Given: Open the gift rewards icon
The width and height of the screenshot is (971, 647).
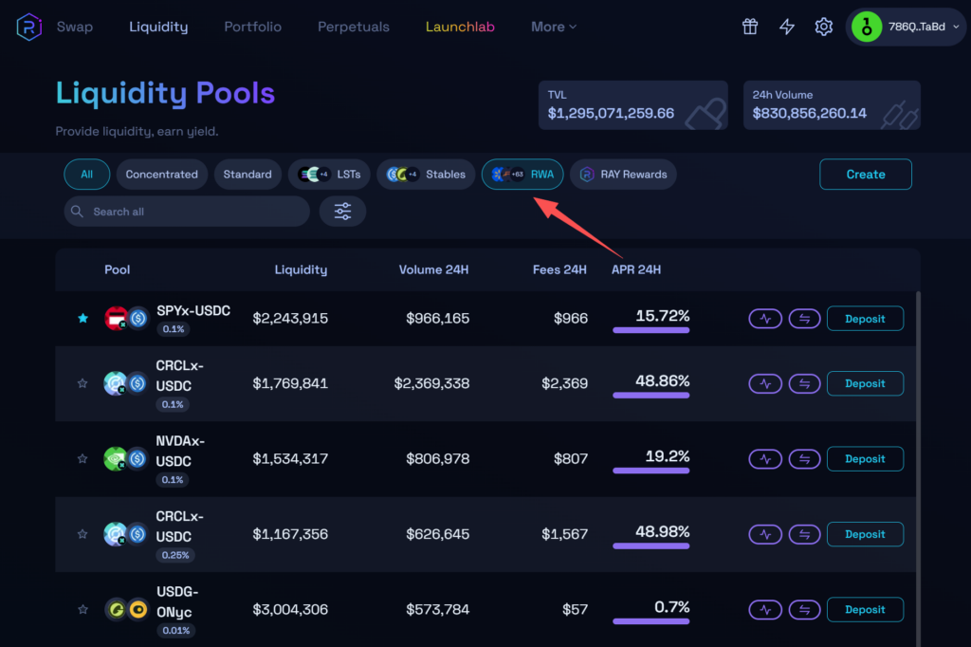Looking at the screenshot, I should click(x=750, y=27).
